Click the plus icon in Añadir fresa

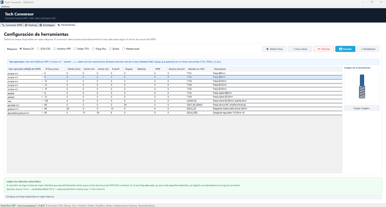point(267,49)
